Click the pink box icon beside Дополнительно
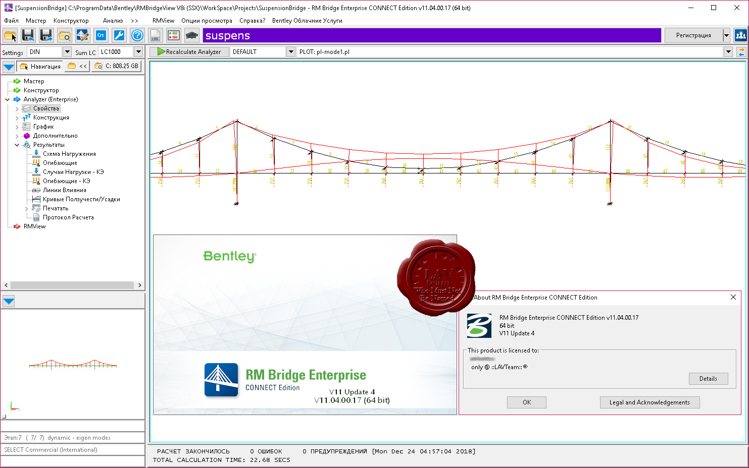Viewport: 749px width, 468px height. [27, 136]
